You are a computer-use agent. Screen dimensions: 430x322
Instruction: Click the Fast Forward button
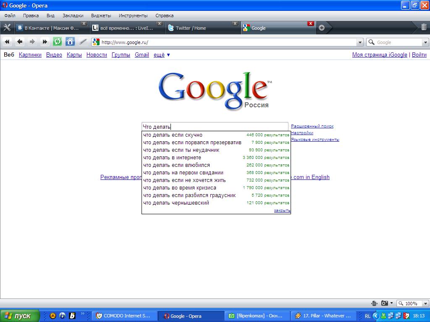(x=45, y=42)
